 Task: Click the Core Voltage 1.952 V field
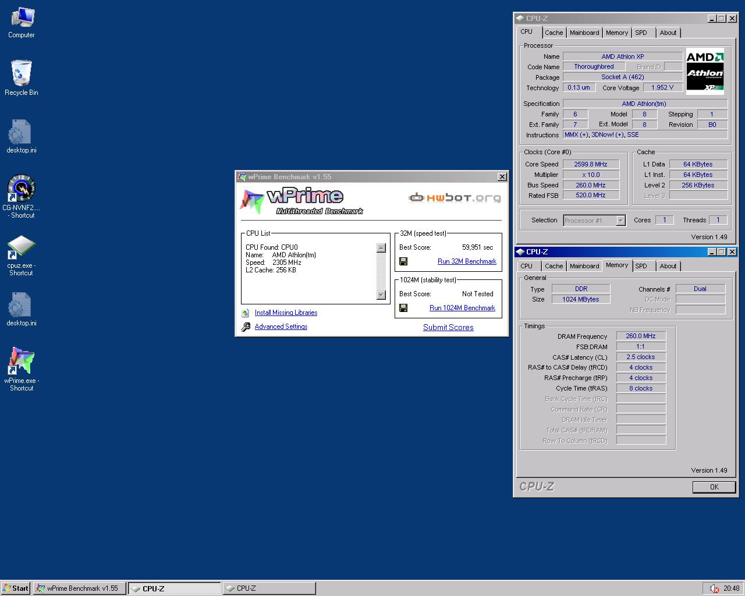662,88
